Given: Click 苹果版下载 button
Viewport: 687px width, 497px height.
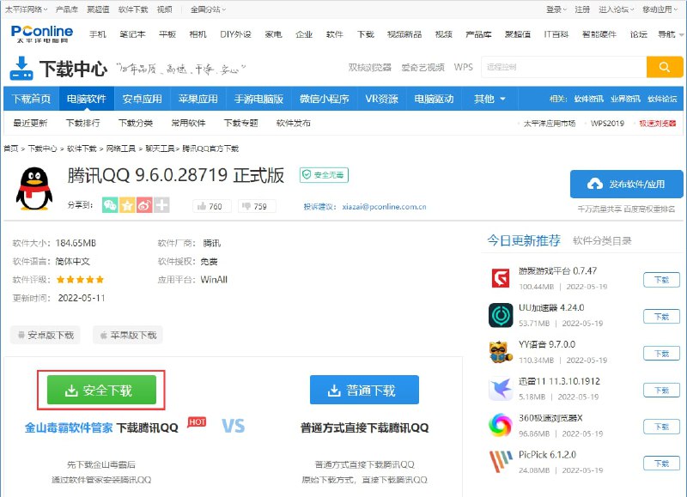Looking at the screenshot, I should [x=128, y=335].
